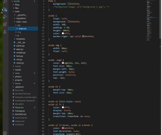Place cursor on 'height: 100vh;' line
Image resolution: width=162 pixels, height=135 pixels.
click(61, 30)
